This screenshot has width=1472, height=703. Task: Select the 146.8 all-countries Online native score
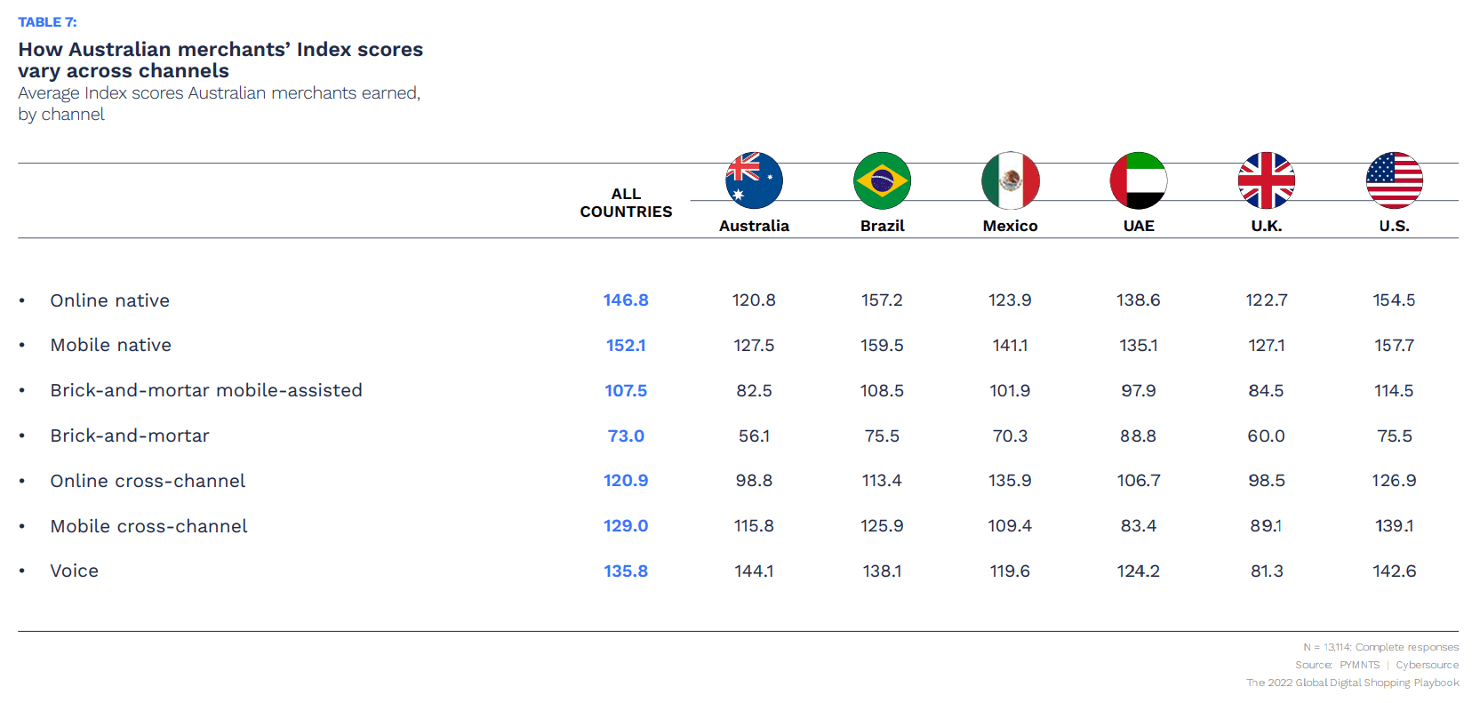click(626, 300)
